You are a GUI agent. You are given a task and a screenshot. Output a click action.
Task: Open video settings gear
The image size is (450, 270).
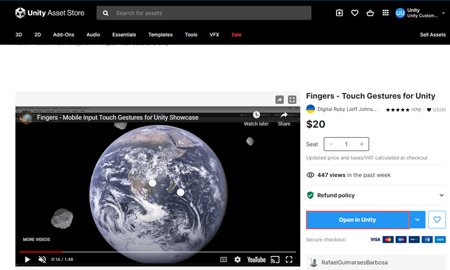pos(237,259)
